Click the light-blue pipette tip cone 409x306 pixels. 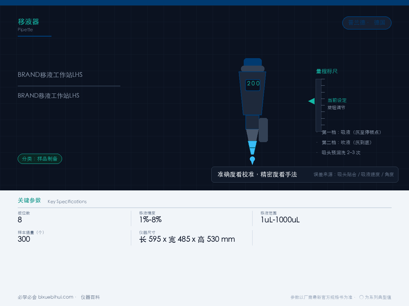pyautogui.click(x=253, y=148)
